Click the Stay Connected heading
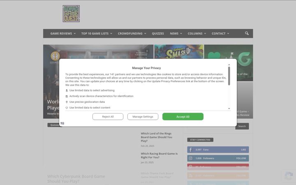Viewport: 296px width, 185px height. pyautogui.click(x=200, y=140)
